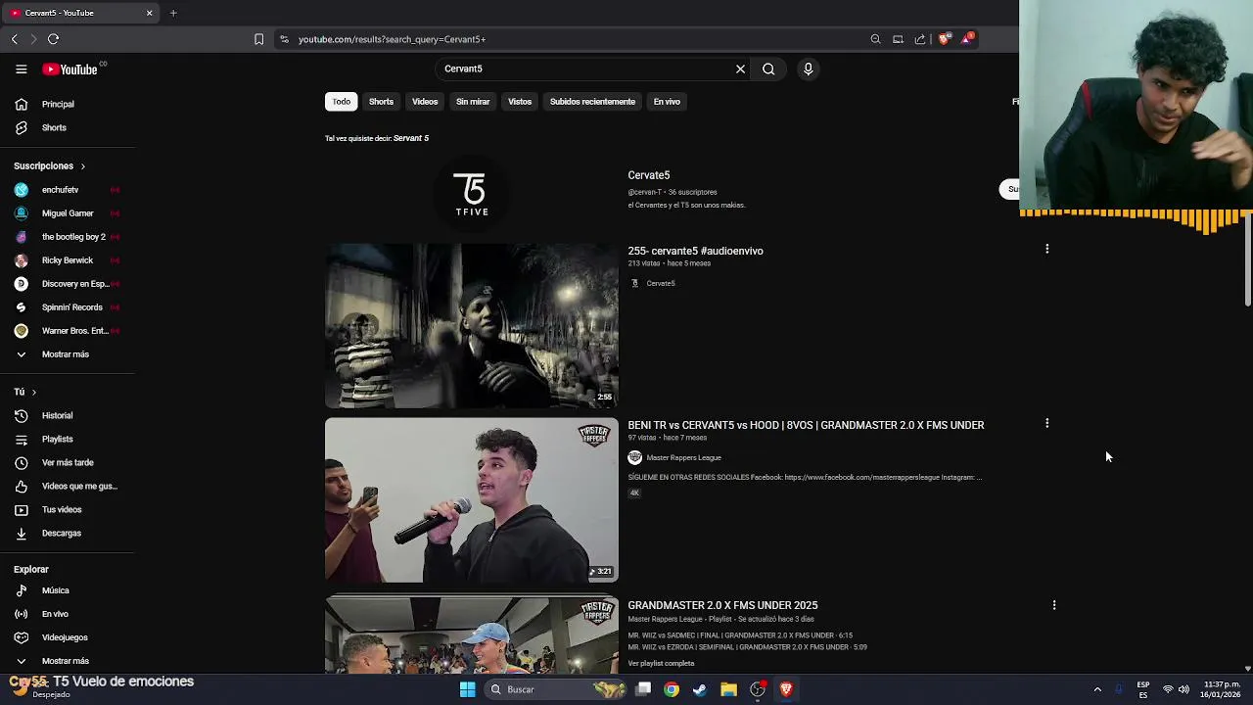Expand the Tú section arrow
Image resolution: width=1253 pixels, height=705 pixels.
coord(33,393)
